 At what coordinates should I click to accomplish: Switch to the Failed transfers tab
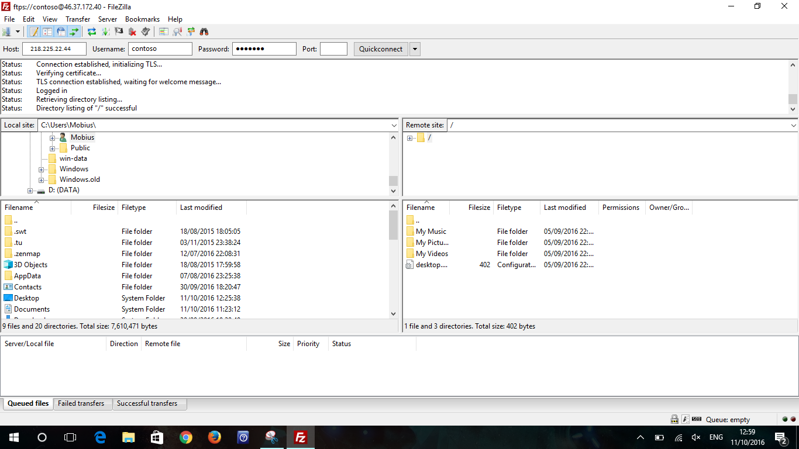pyautogui.click(x=81, y=403)
